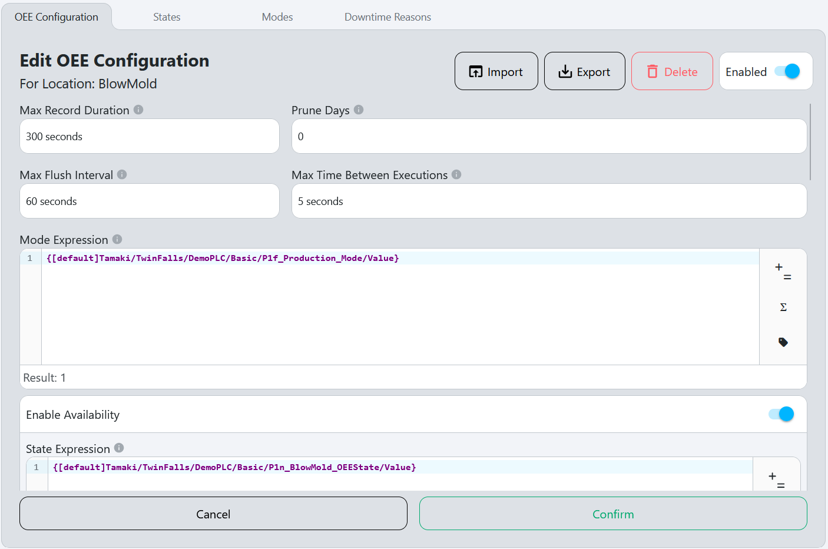Click the info icon next to Mode Expression
Screen dimensions: 828x549
coord(117,239)
